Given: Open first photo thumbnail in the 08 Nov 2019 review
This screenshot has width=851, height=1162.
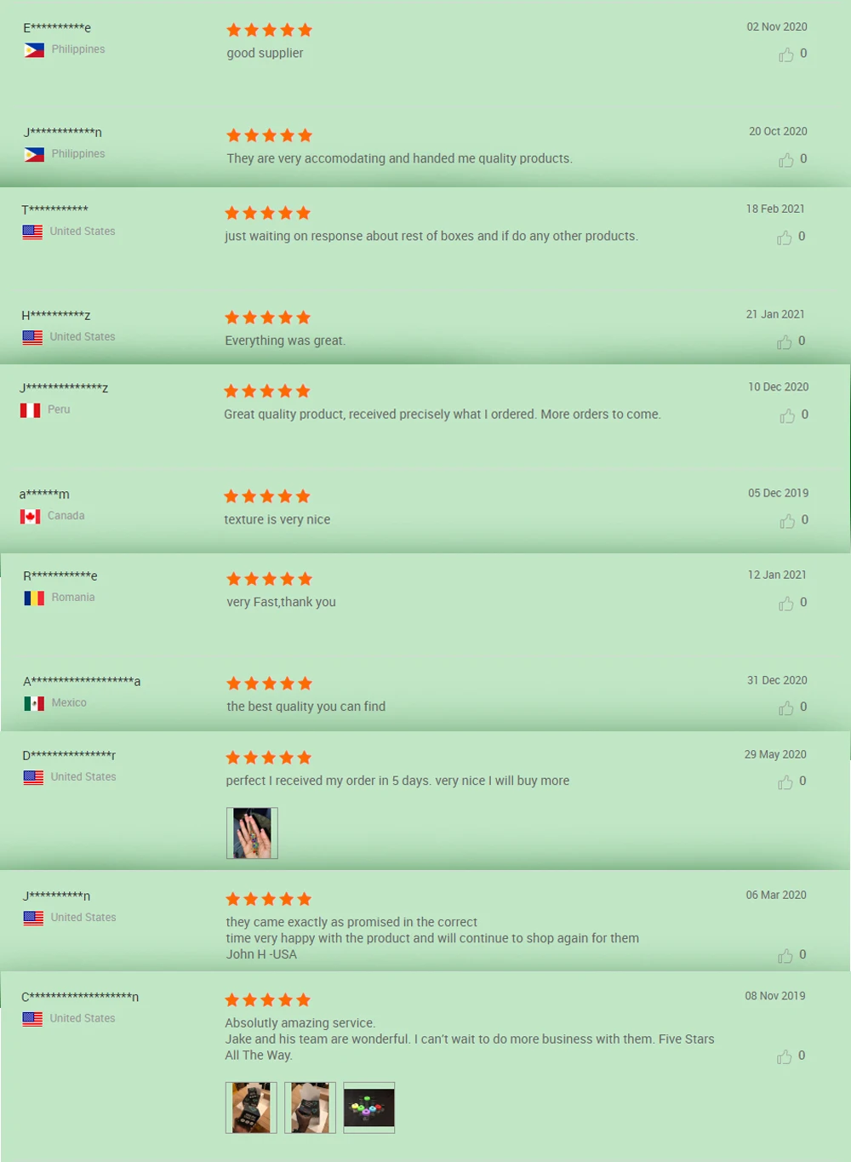Looking at the screenshot, I should tap(251, 1108).
